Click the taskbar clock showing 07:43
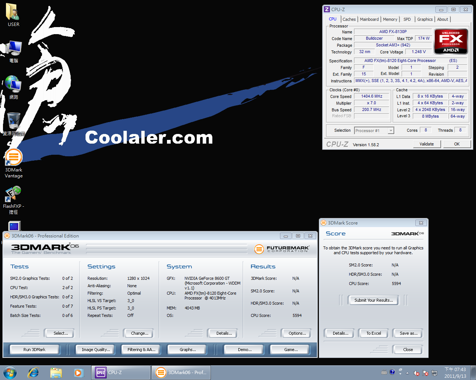Image resolution: width=476 pixels, height=380 pixels. point(455,373)
